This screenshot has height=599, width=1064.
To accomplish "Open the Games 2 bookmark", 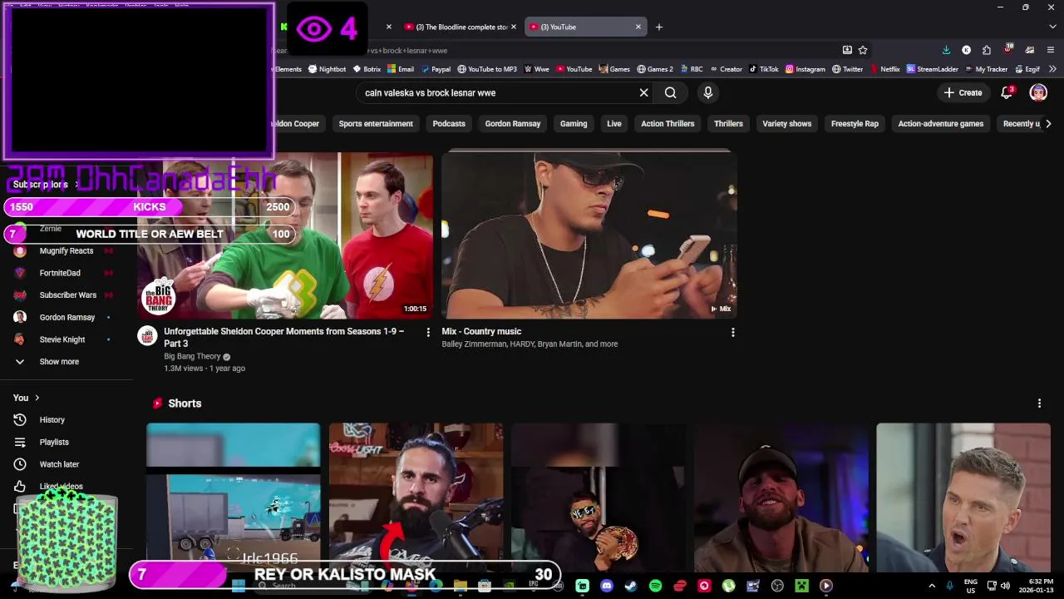I will coord(655,69).
